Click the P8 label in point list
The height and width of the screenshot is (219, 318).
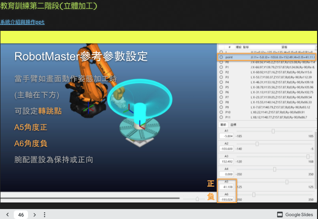tap(227, 102)
